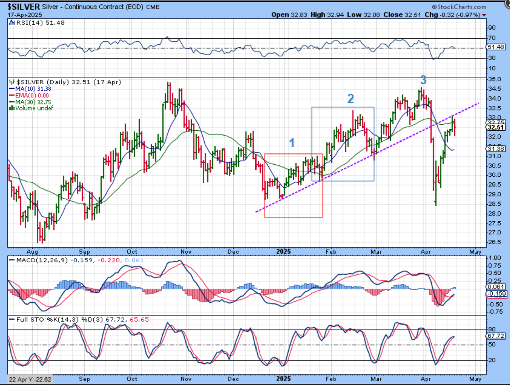Click the red line marker before EMA(0)
The width and height of the screenshot is (510, 385).
point(12,96)
